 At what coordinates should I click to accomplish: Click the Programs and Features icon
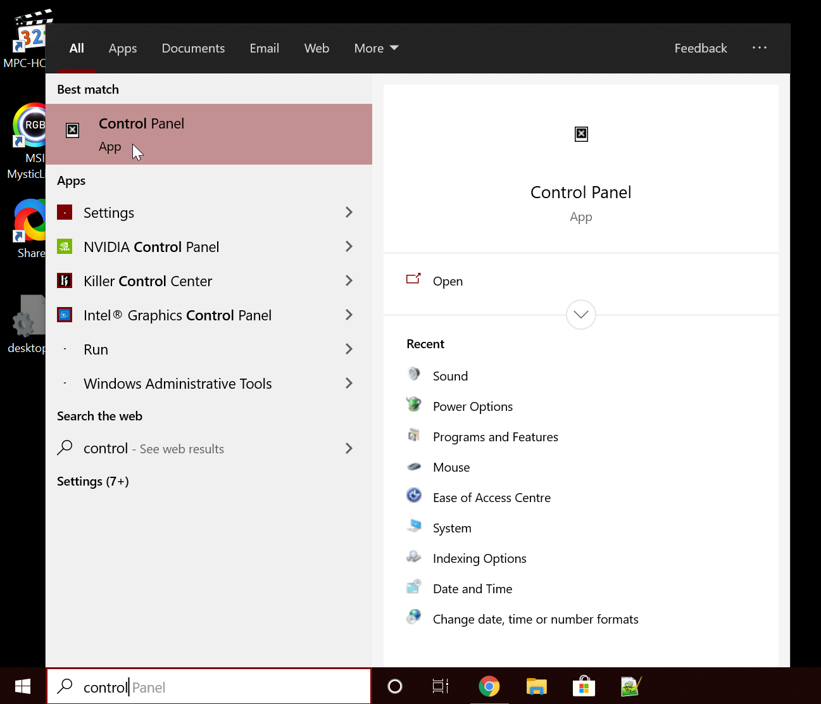click(414, 435)
